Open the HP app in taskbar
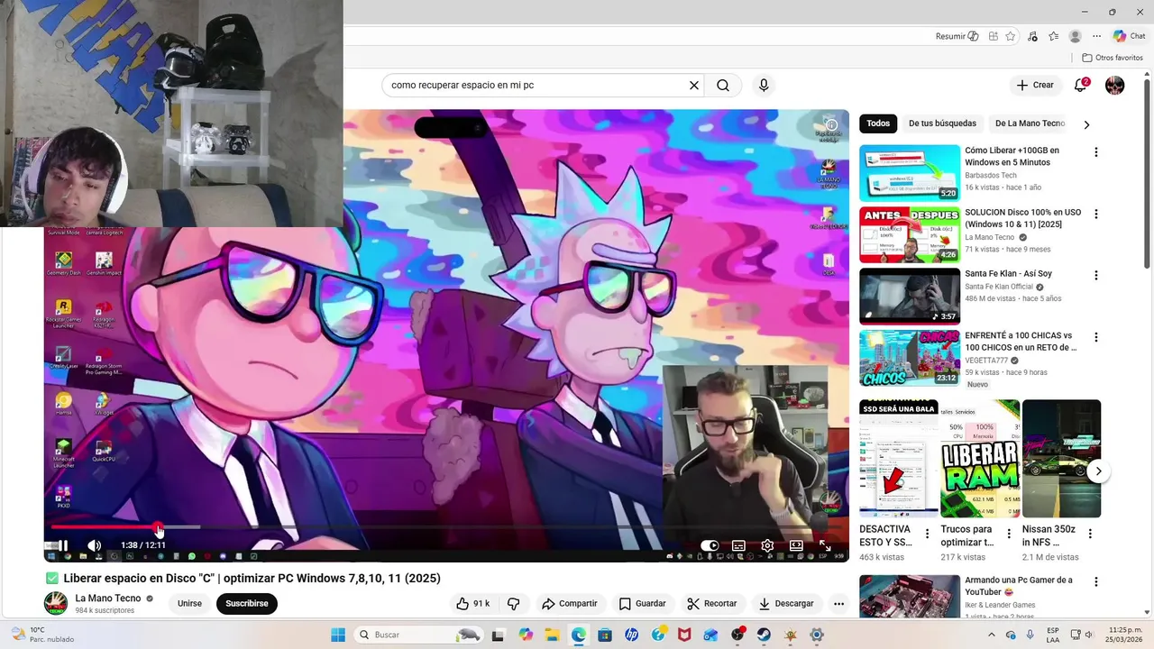 [631, 635]
